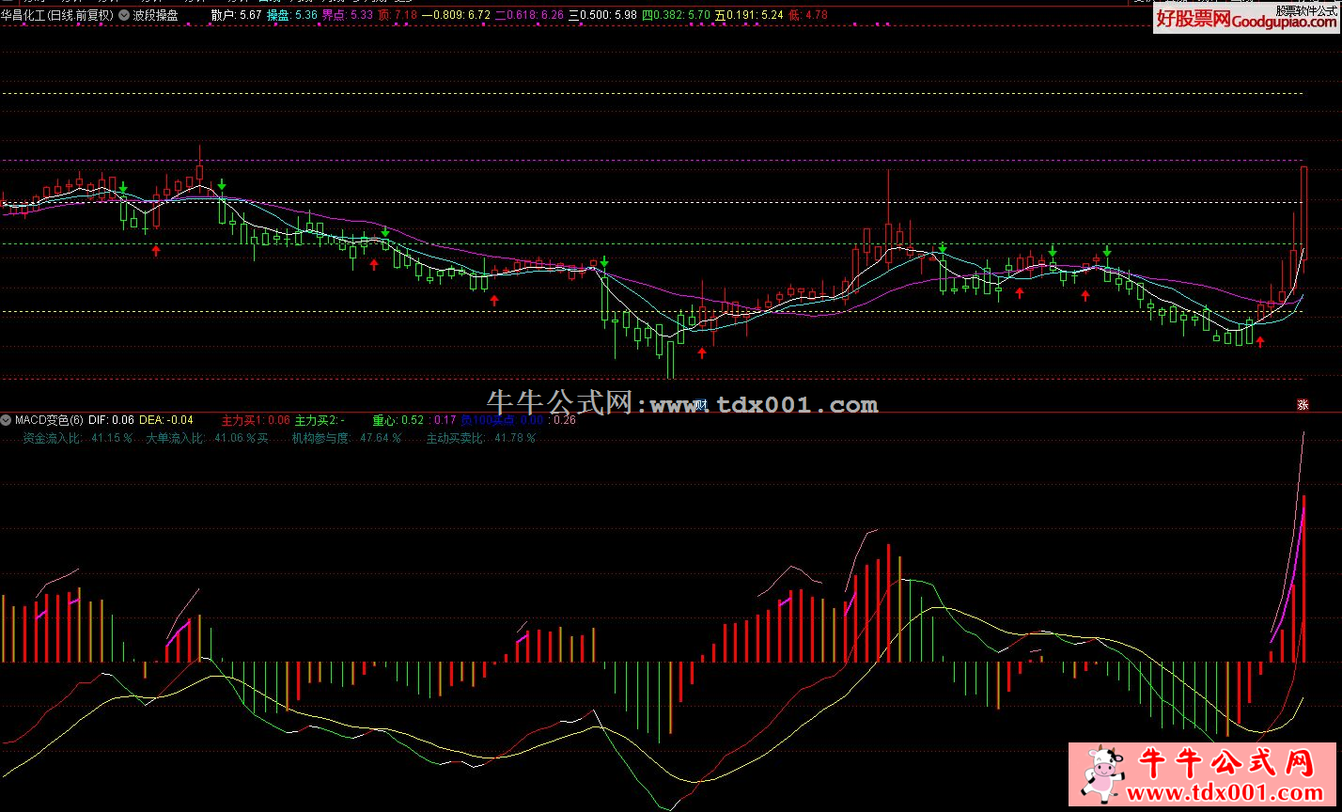Screen dimensions: 1342x812
Task: Click the MACD变色(6) indicator name
Action: click(49, 420)
